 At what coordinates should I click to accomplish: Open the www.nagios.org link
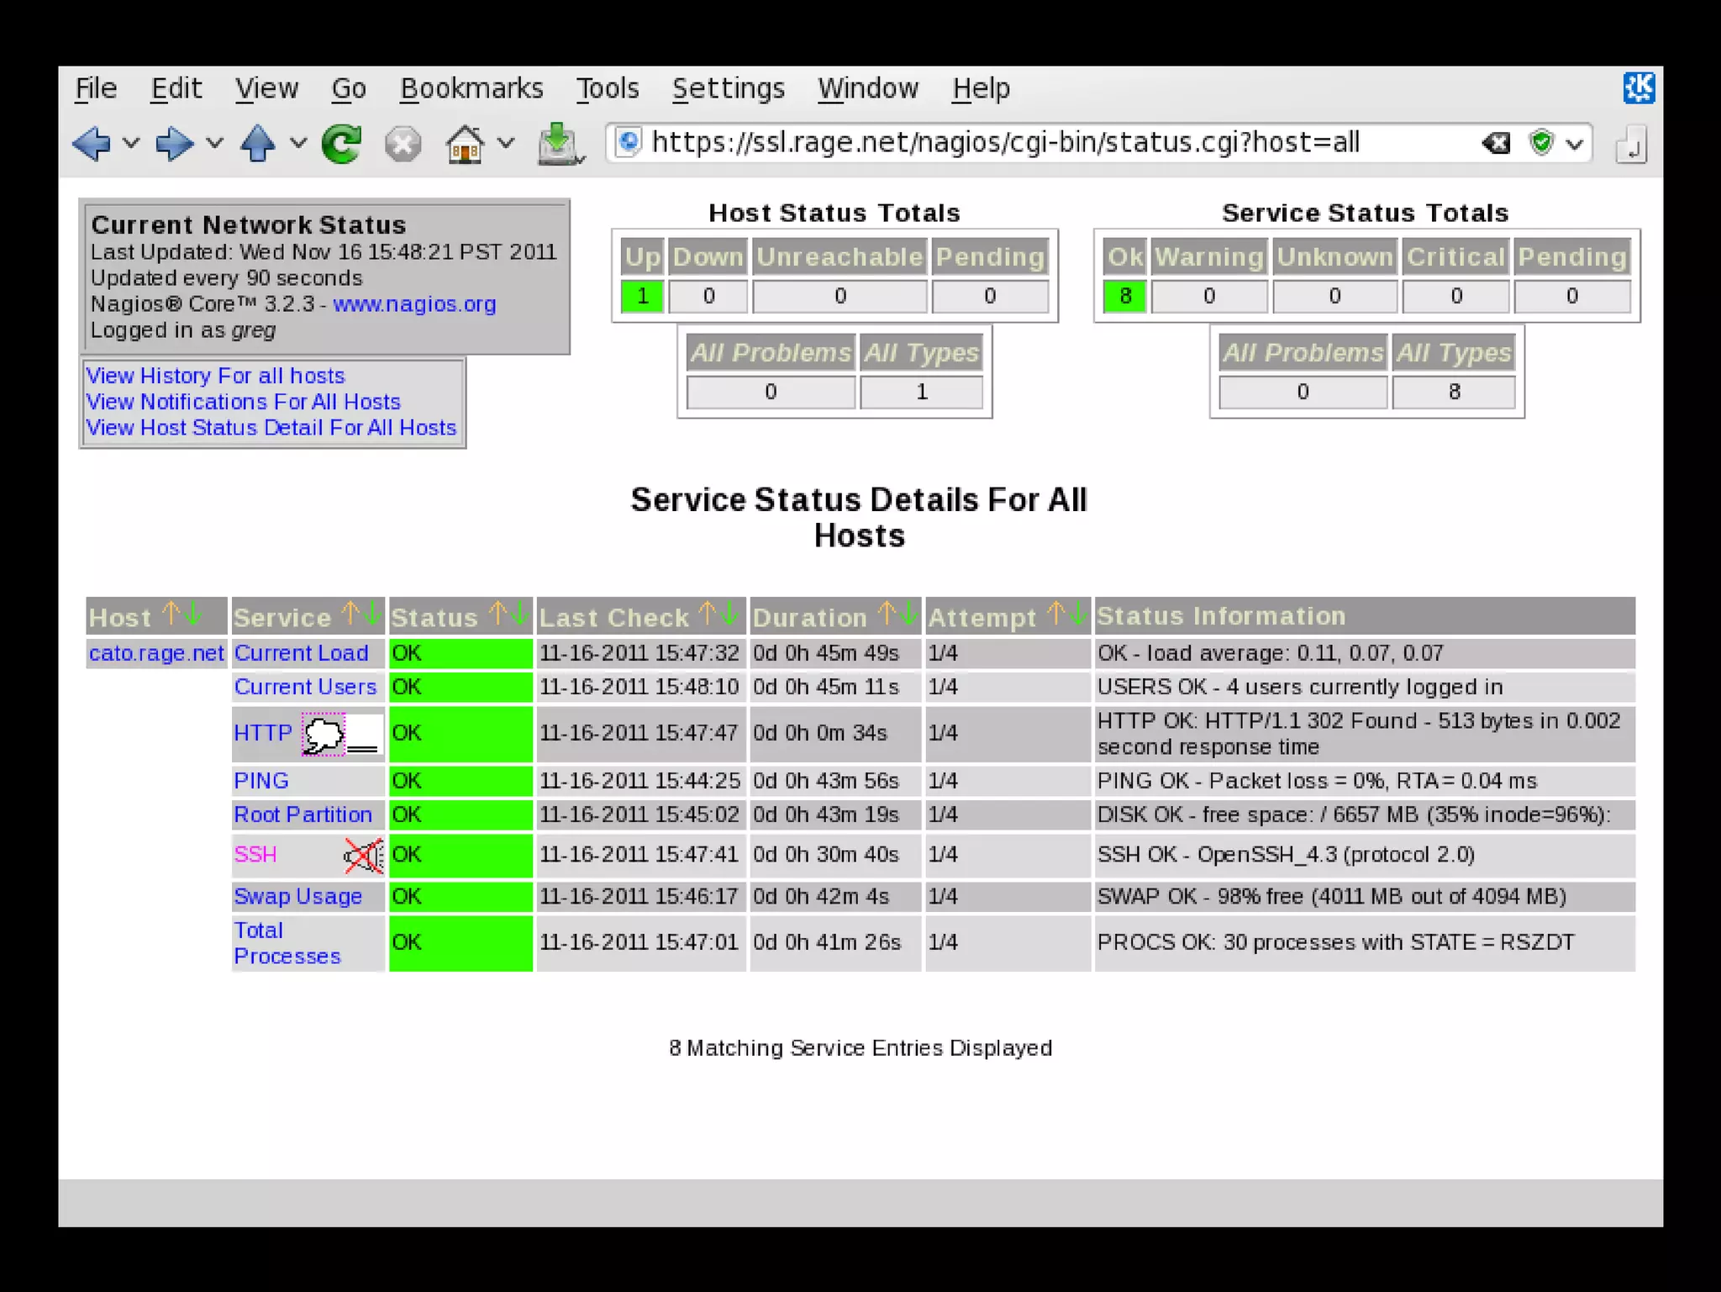pos(414,304)
